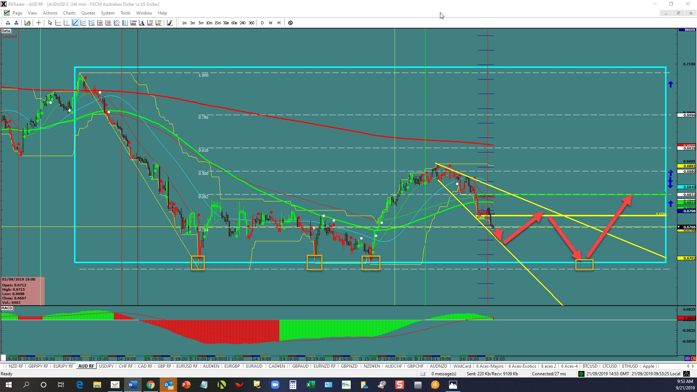
Task: Click the messages envelope icon in status bar
Action: click(423, 374)
